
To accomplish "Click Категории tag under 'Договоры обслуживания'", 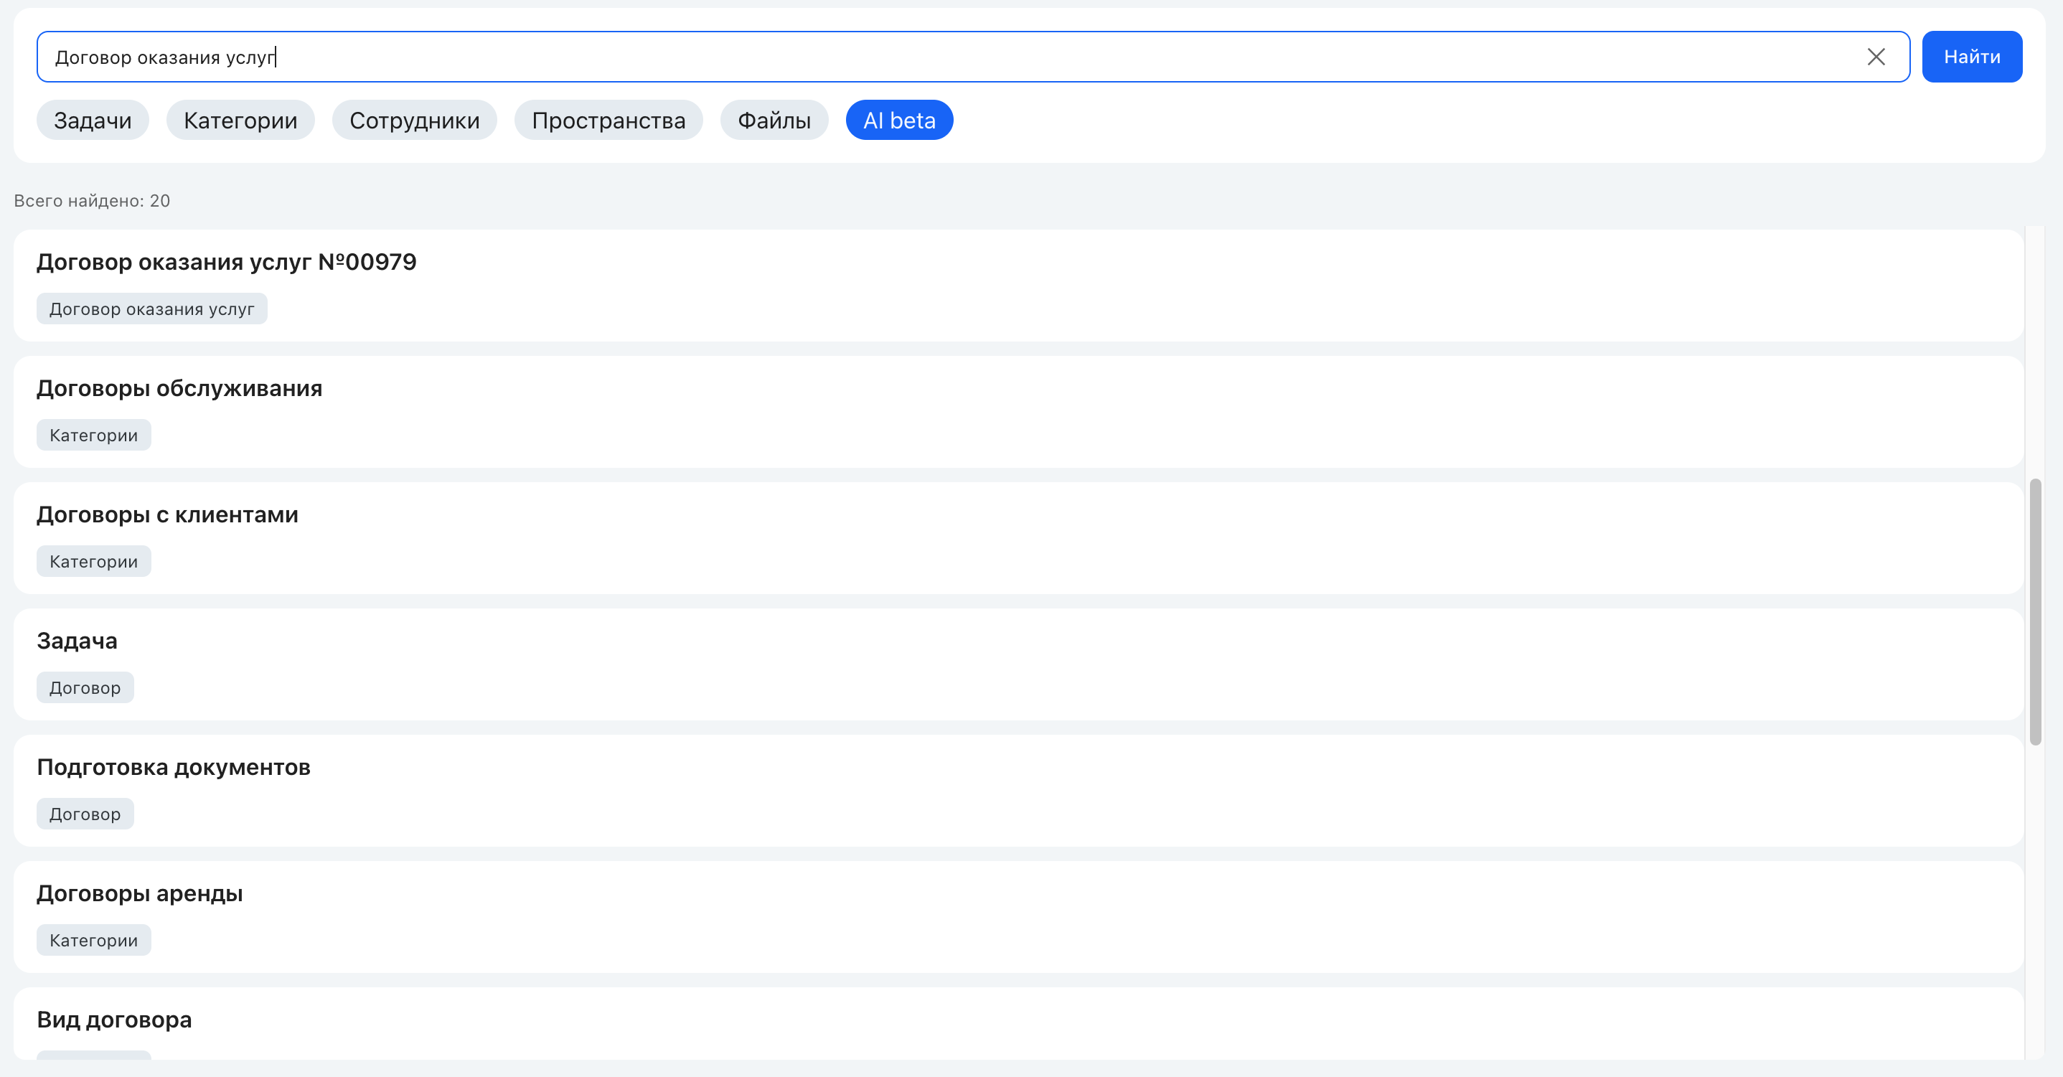I will click(94, 435).
